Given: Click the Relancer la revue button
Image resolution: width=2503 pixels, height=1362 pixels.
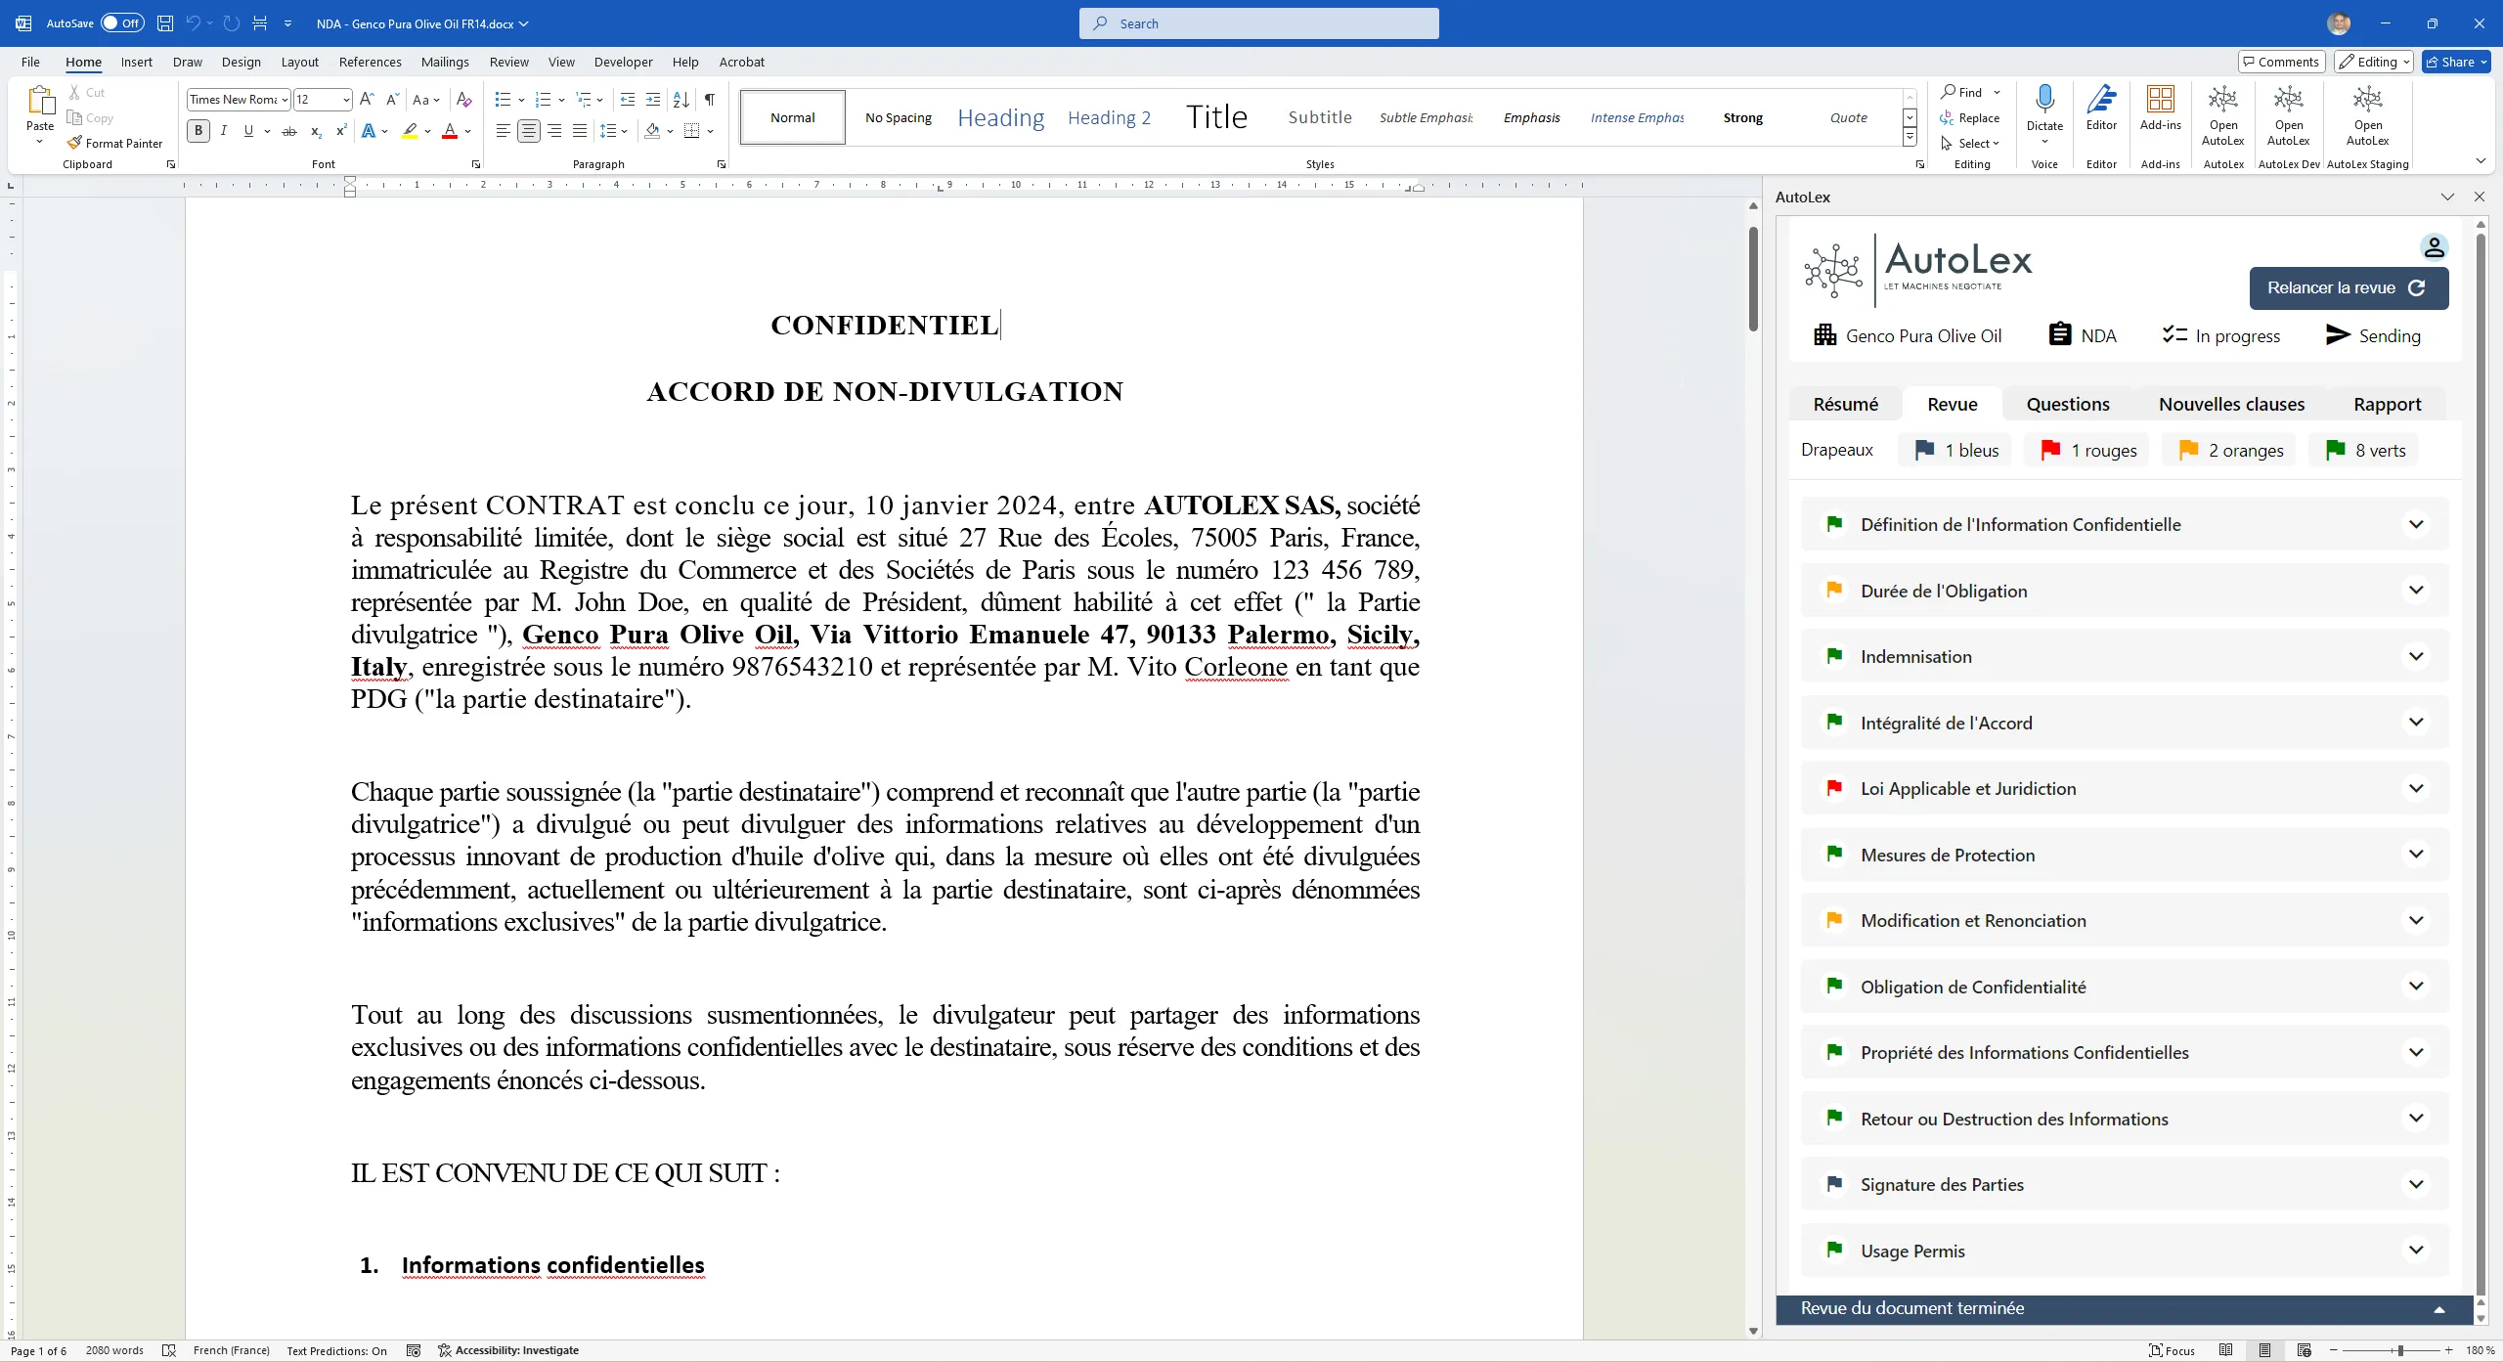Looking at the screenshot, I should (2348, 287).
